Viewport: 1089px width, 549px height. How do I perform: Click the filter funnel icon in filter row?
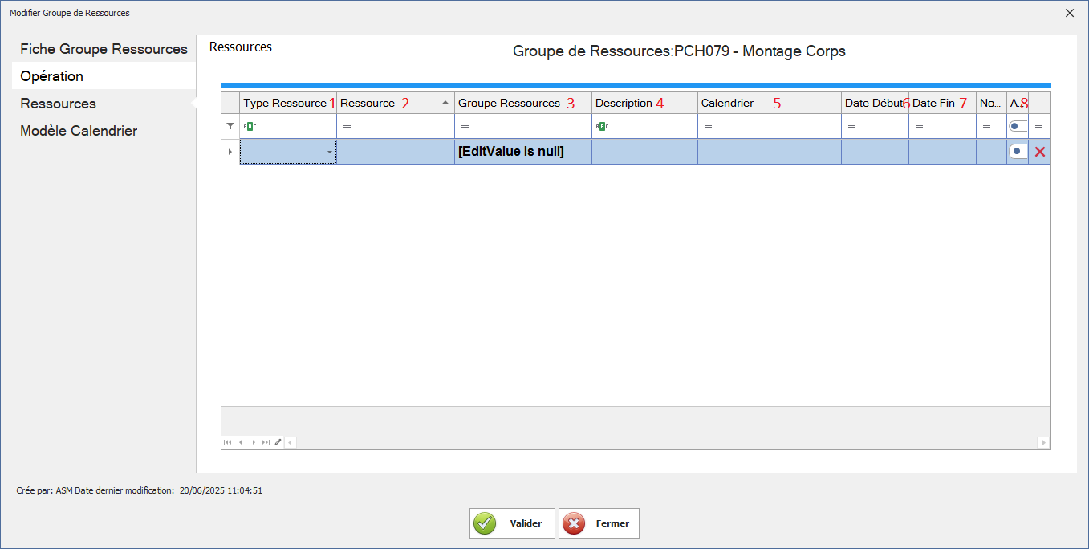(x=230, y=126)
